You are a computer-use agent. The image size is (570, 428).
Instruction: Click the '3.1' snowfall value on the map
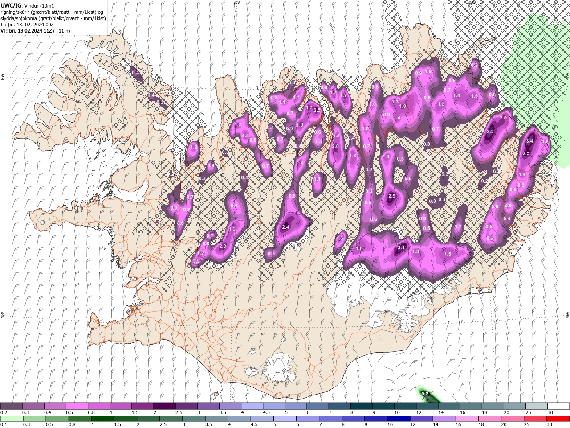[401, 247]
